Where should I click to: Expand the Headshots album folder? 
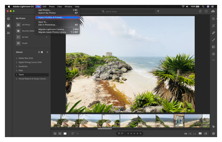click(x=17, y=66)
